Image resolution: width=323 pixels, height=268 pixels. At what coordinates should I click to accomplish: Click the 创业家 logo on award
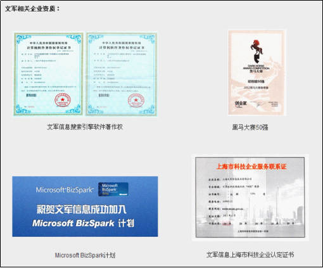(x=241, y=104)
